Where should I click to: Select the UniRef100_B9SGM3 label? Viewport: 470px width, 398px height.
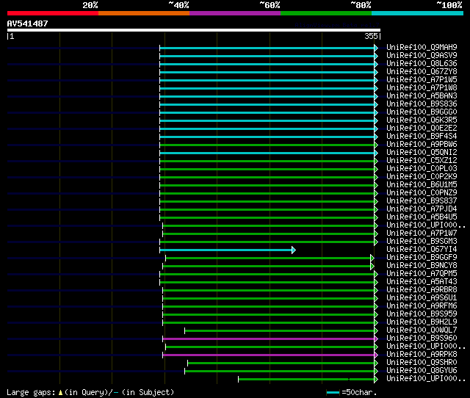422,242
